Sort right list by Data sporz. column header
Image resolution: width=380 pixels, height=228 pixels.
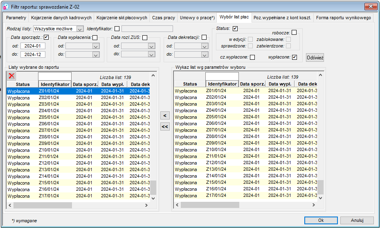pyautogui.click(x=252, y=84)
